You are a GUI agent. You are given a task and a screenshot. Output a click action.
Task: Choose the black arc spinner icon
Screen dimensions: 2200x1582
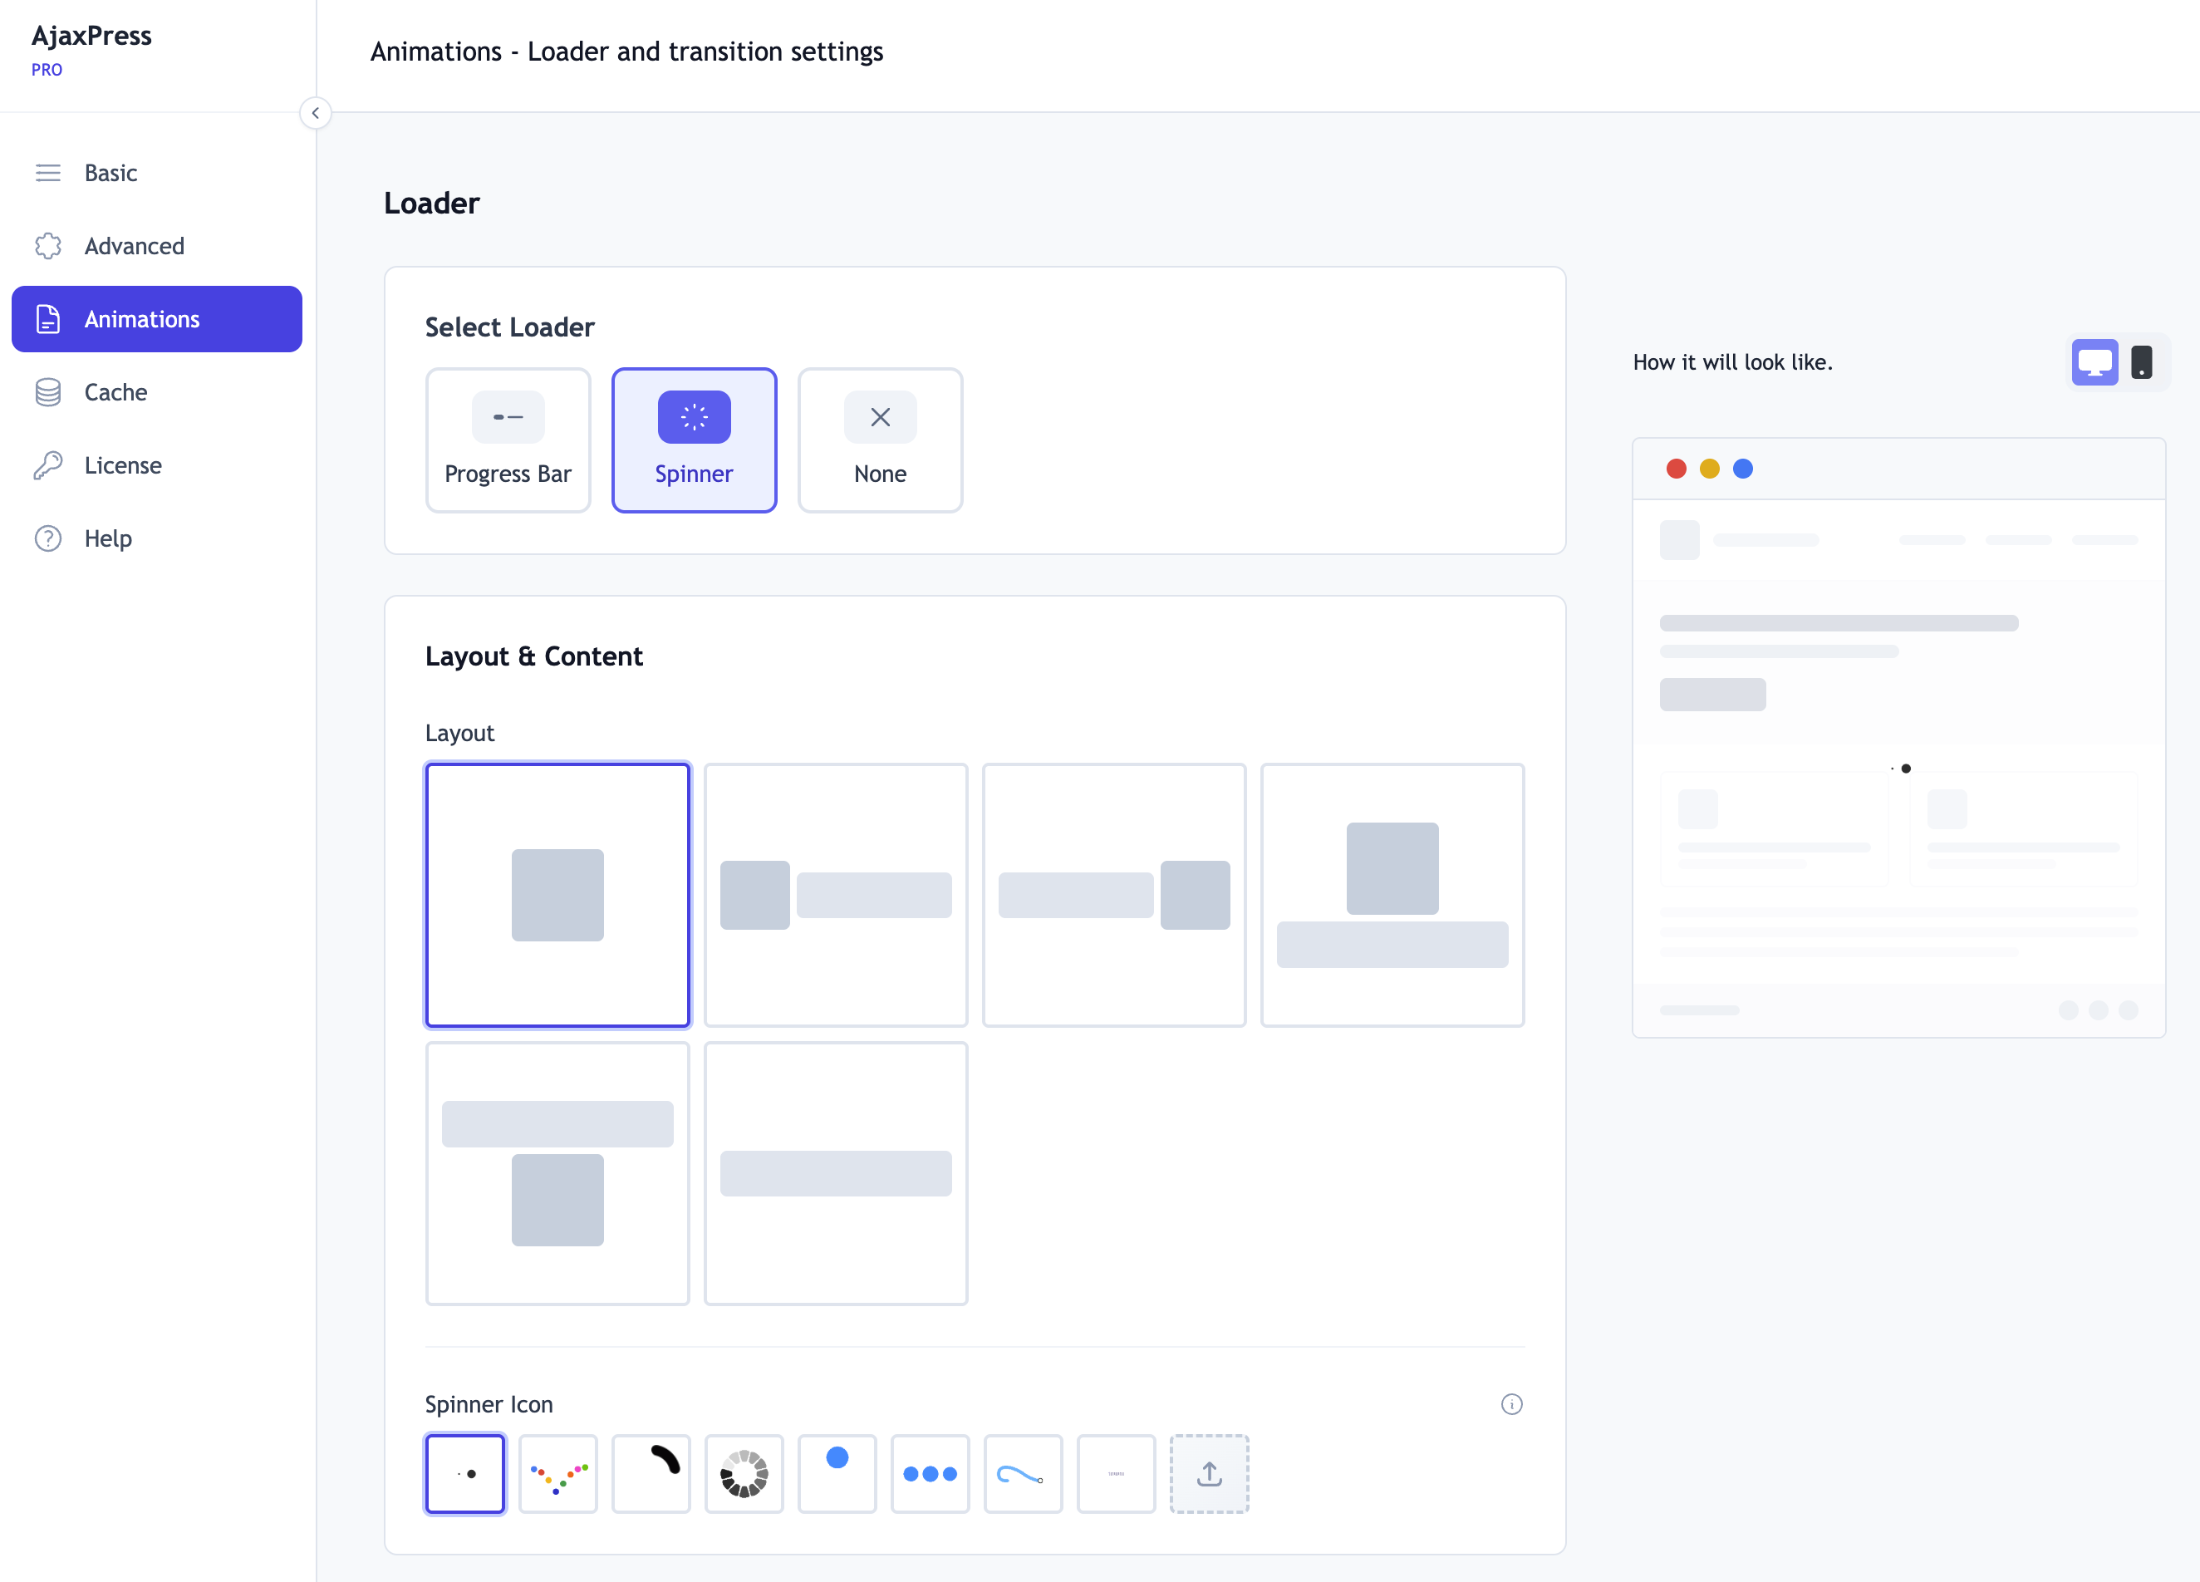(x=651, y=1473)
